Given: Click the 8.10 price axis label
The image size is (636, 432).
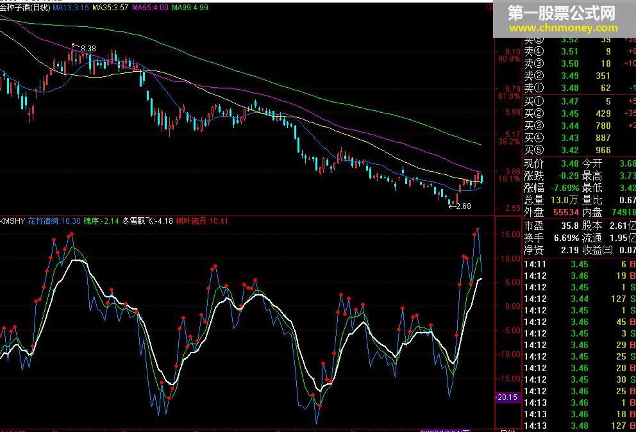Looking at the screenshot, I should 513,52.
